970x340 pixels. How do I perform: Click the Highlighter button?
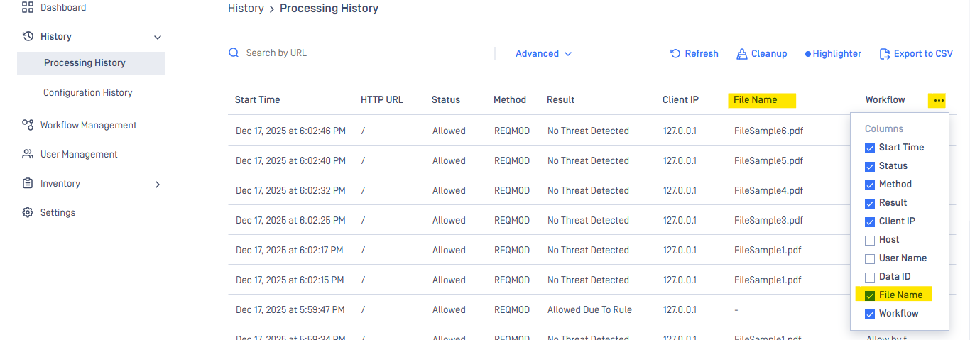833,53
